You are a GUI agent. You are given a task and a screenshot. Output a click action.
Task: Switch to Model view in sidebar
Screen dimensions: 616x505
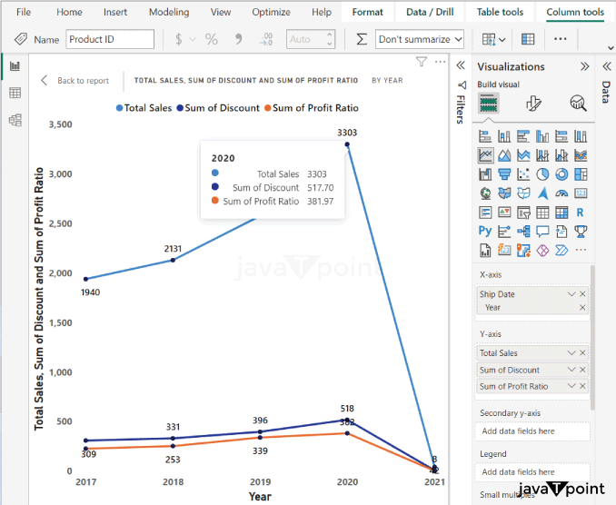pyautogui.click(x=15, y=120)
